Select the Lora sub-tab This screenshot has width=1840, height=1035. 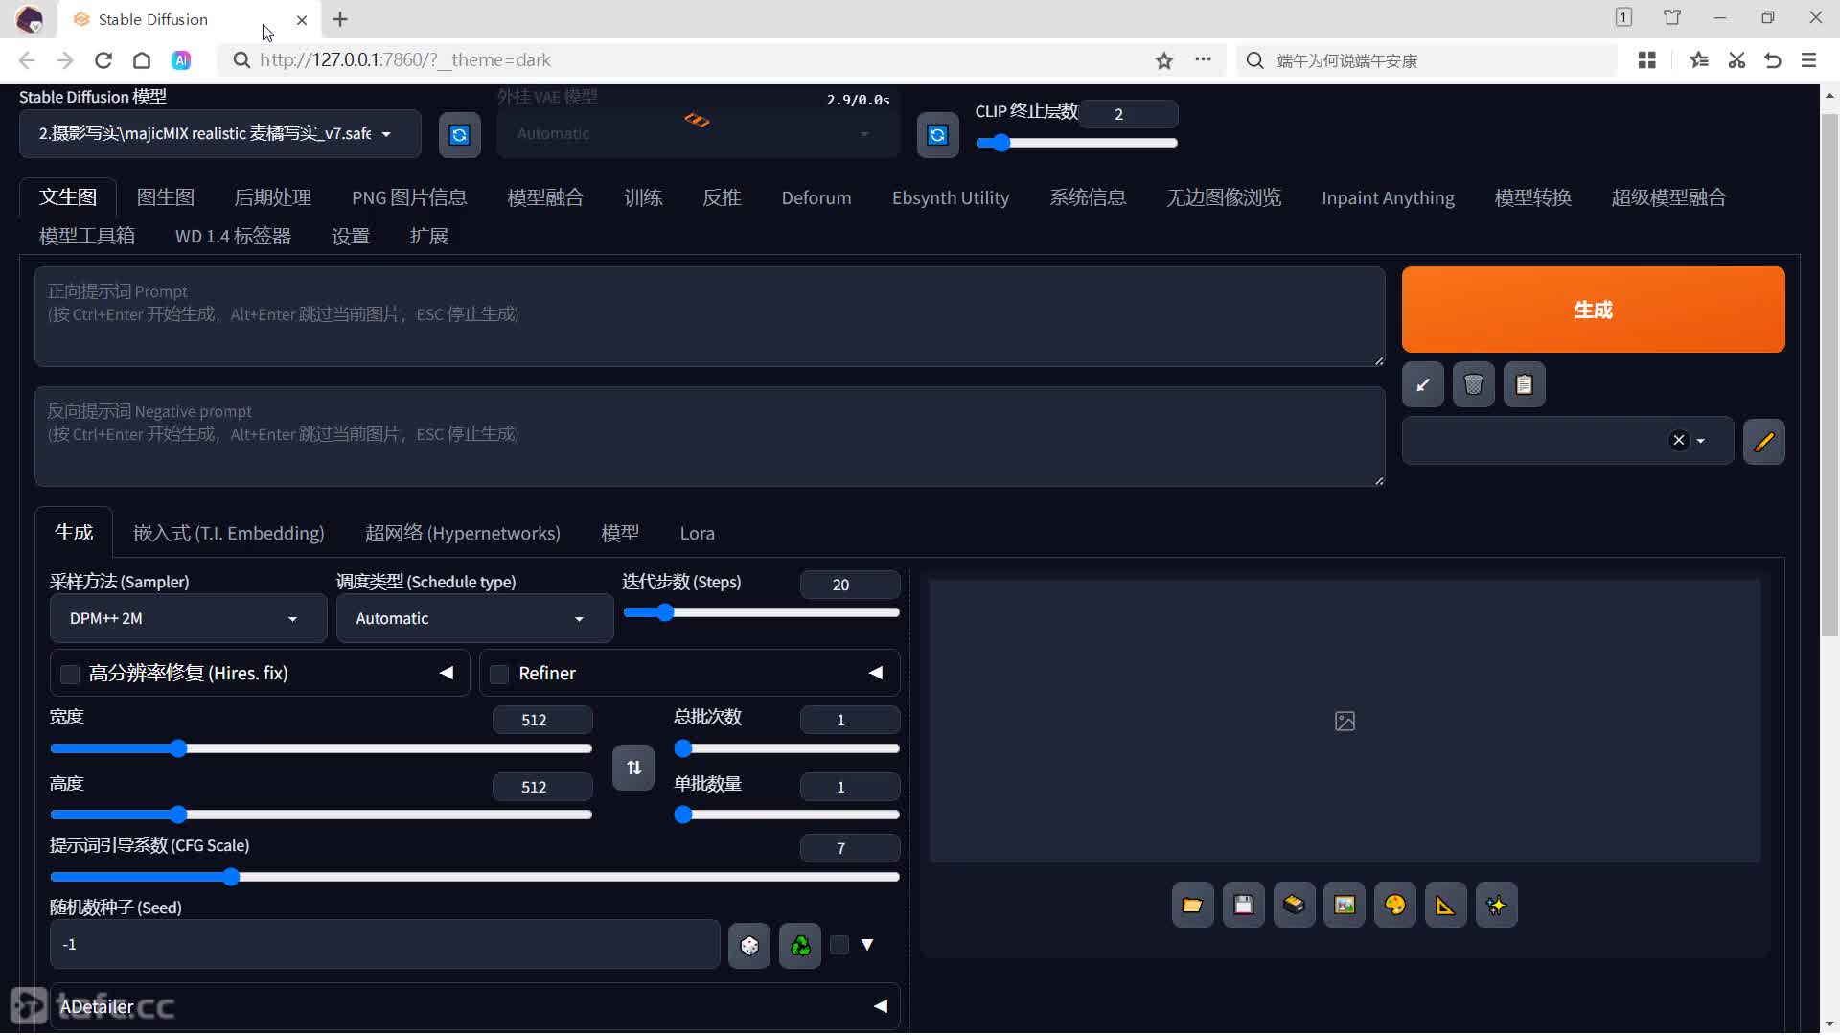coord(698,534)
